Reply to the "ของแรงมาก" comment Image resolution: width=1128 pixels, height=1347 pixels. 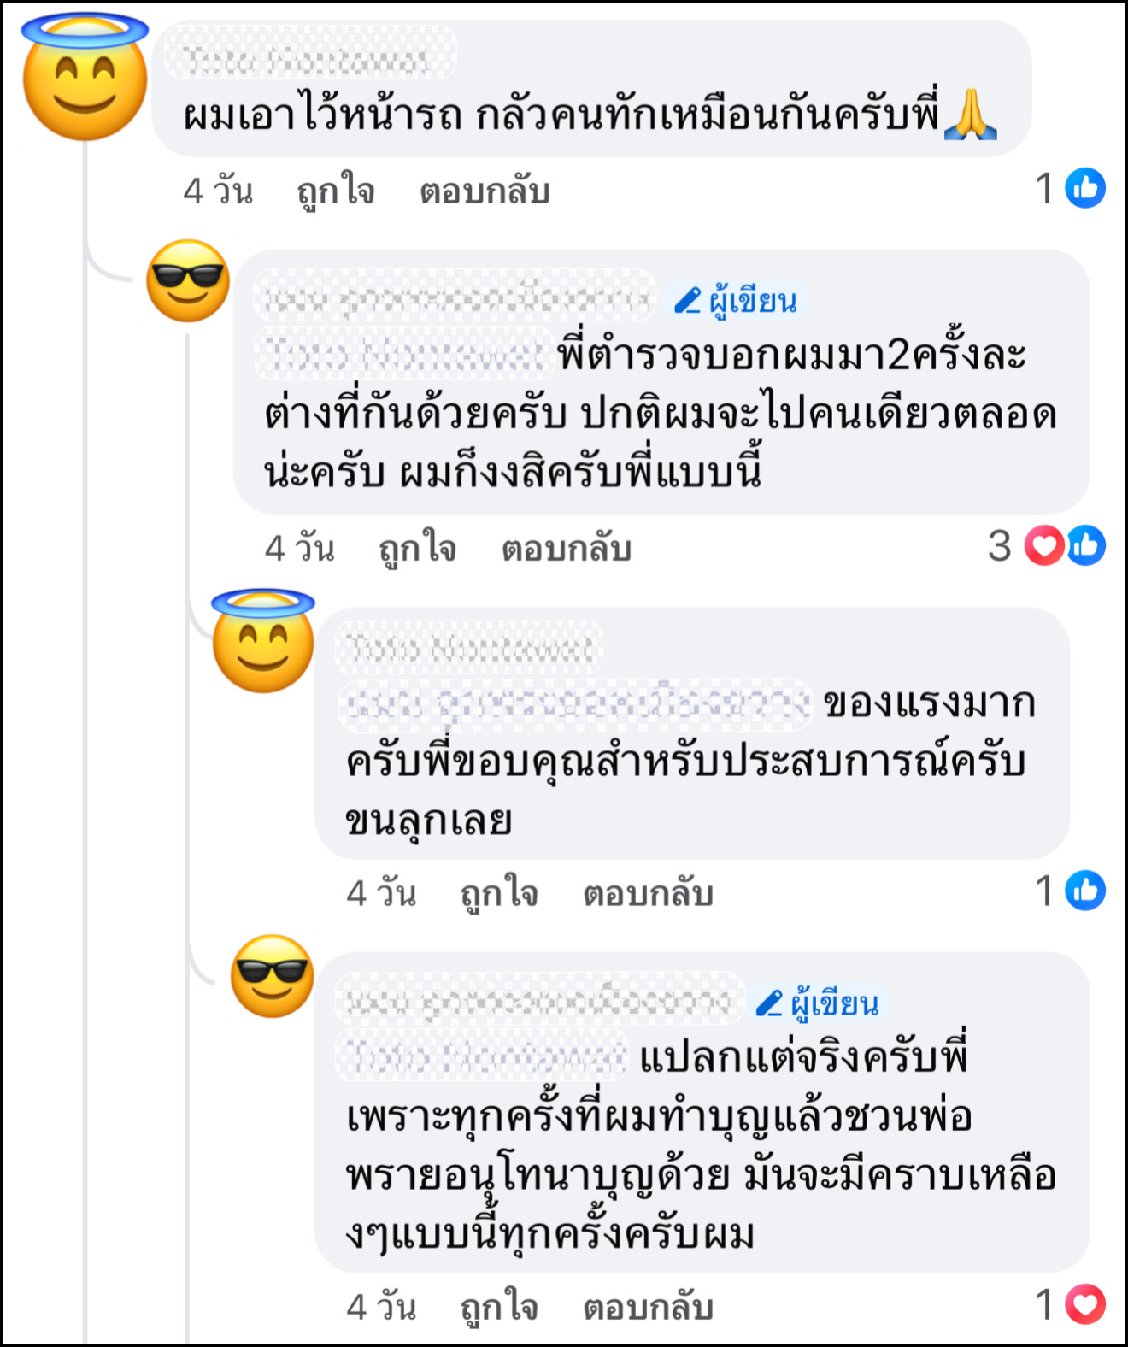648,893
